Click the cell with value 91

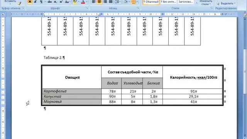[x=193, y=91]
